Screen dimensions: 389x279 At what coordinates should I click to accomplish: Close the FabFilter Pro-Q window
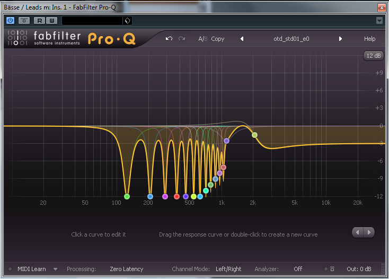[x=382, y=7]
